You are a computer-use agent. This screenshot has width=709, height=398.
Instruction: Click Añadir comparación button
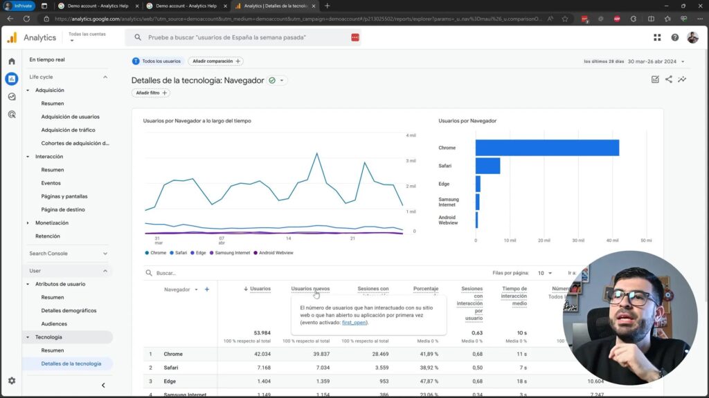tap(216, 61)
